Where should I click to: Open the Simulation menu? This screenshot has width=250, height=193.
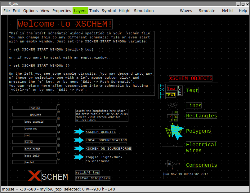pos(144,11)
